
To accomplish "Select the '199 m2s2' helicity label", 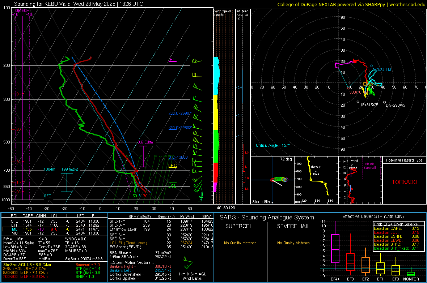I will [x=69, y=169].
